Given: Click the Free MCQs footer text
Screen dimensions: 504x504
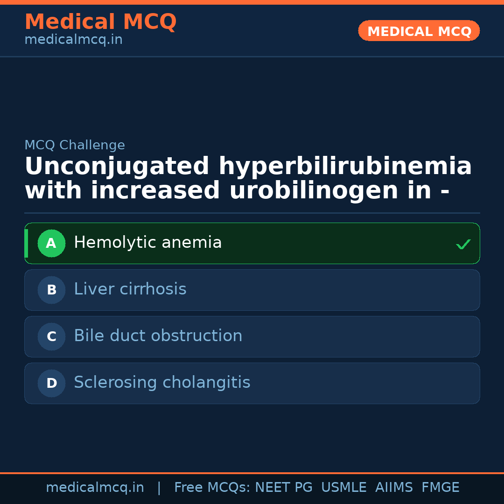Looking at the screenshot, I should coord(212,488).
